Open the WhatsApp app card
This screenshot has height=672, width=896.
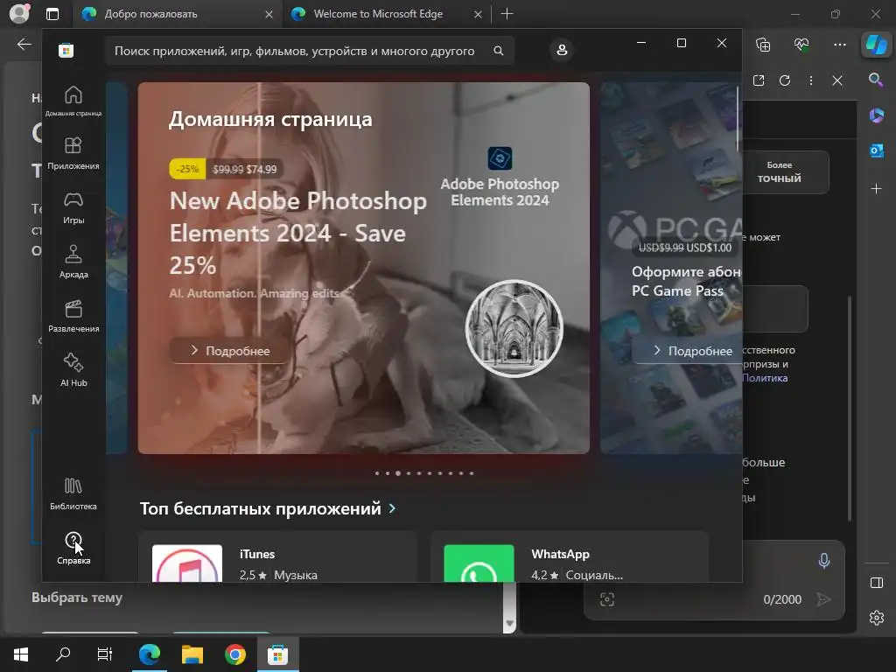click(x=570, y=557)
